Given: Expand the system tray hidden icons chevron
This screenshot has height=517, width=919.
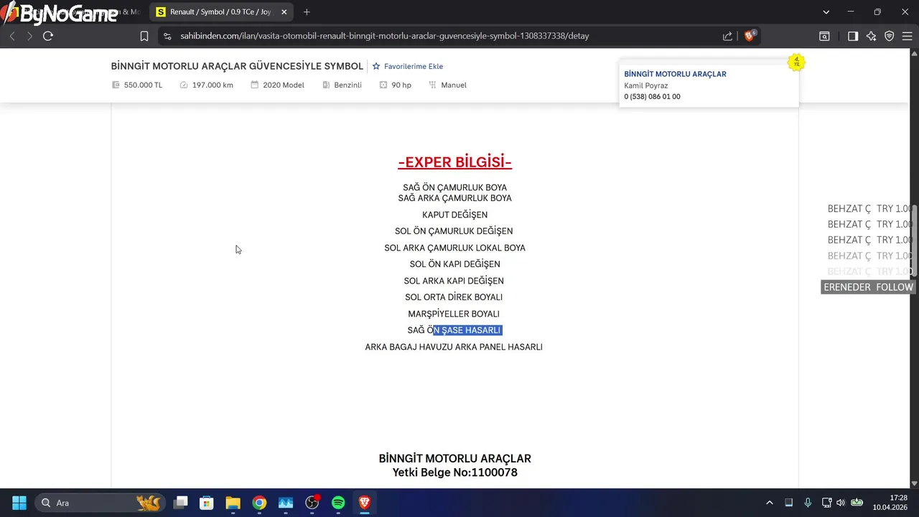Looking at the screenshot, I should [x=770, y=503].
